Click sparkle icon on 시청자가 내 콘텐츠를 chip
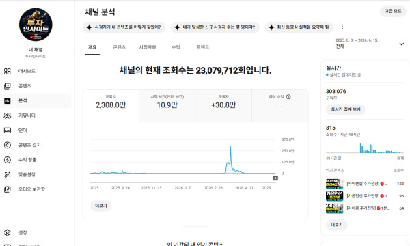The height and width of the screenshot is (246, 410). [x=89, y=27]
